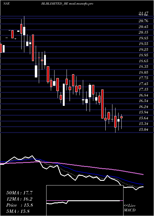Click the 5MA : 15.8 reading
Image resolution: width=154 pixels, height=216 pixels.
click(18, 211)
